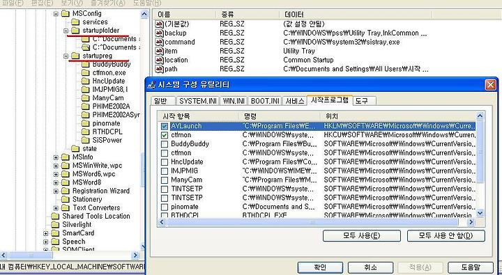Select the HncUpdate key folder icon
This screenshot has height=275, width=502.
[x=86, y=81]
